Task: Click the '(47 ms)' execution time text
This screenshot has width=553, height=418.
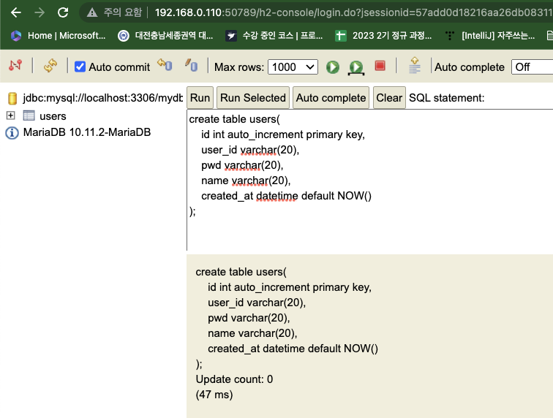Action: pyautogui.click(x=214, y=395)
